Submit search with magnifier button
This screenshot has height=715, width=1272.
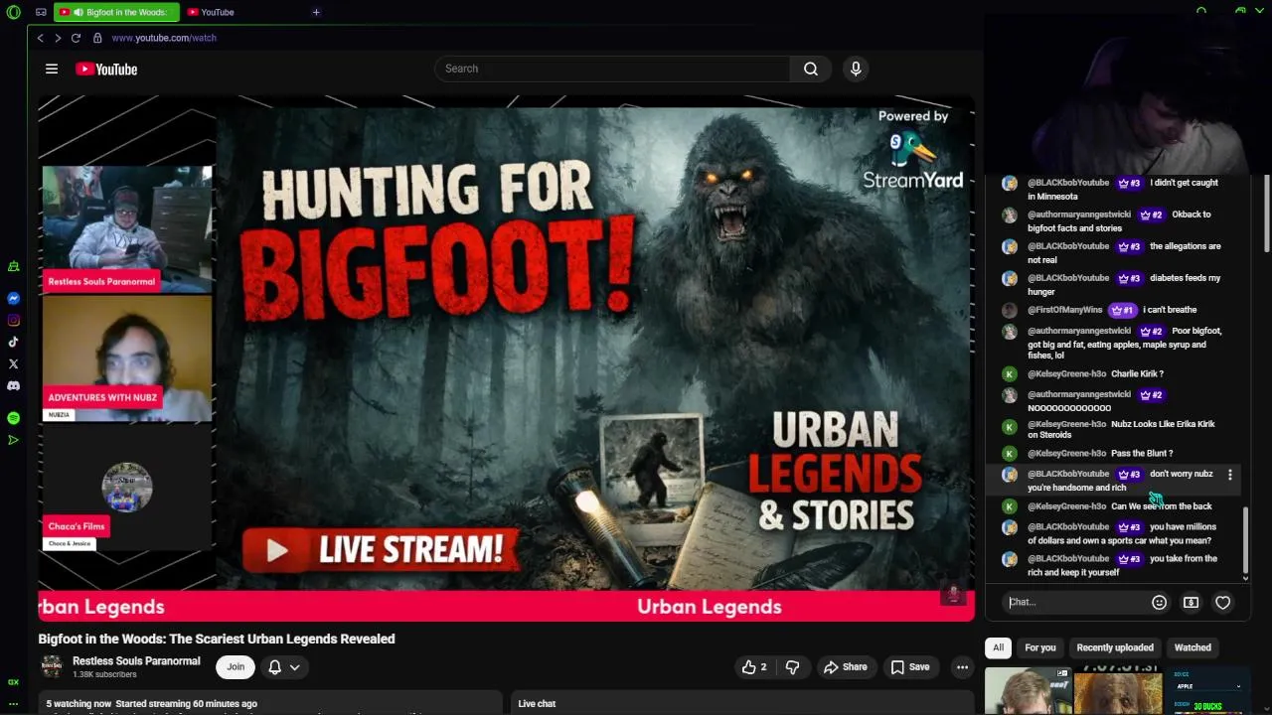pos(811,69)
